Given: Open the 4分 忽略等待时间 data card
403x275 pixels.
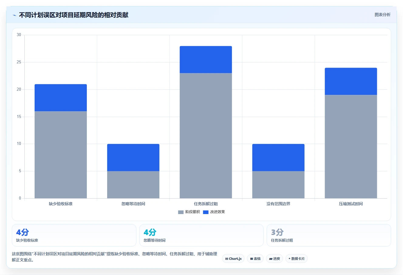Looking at the screenshot, I should (x=201, y=235).
